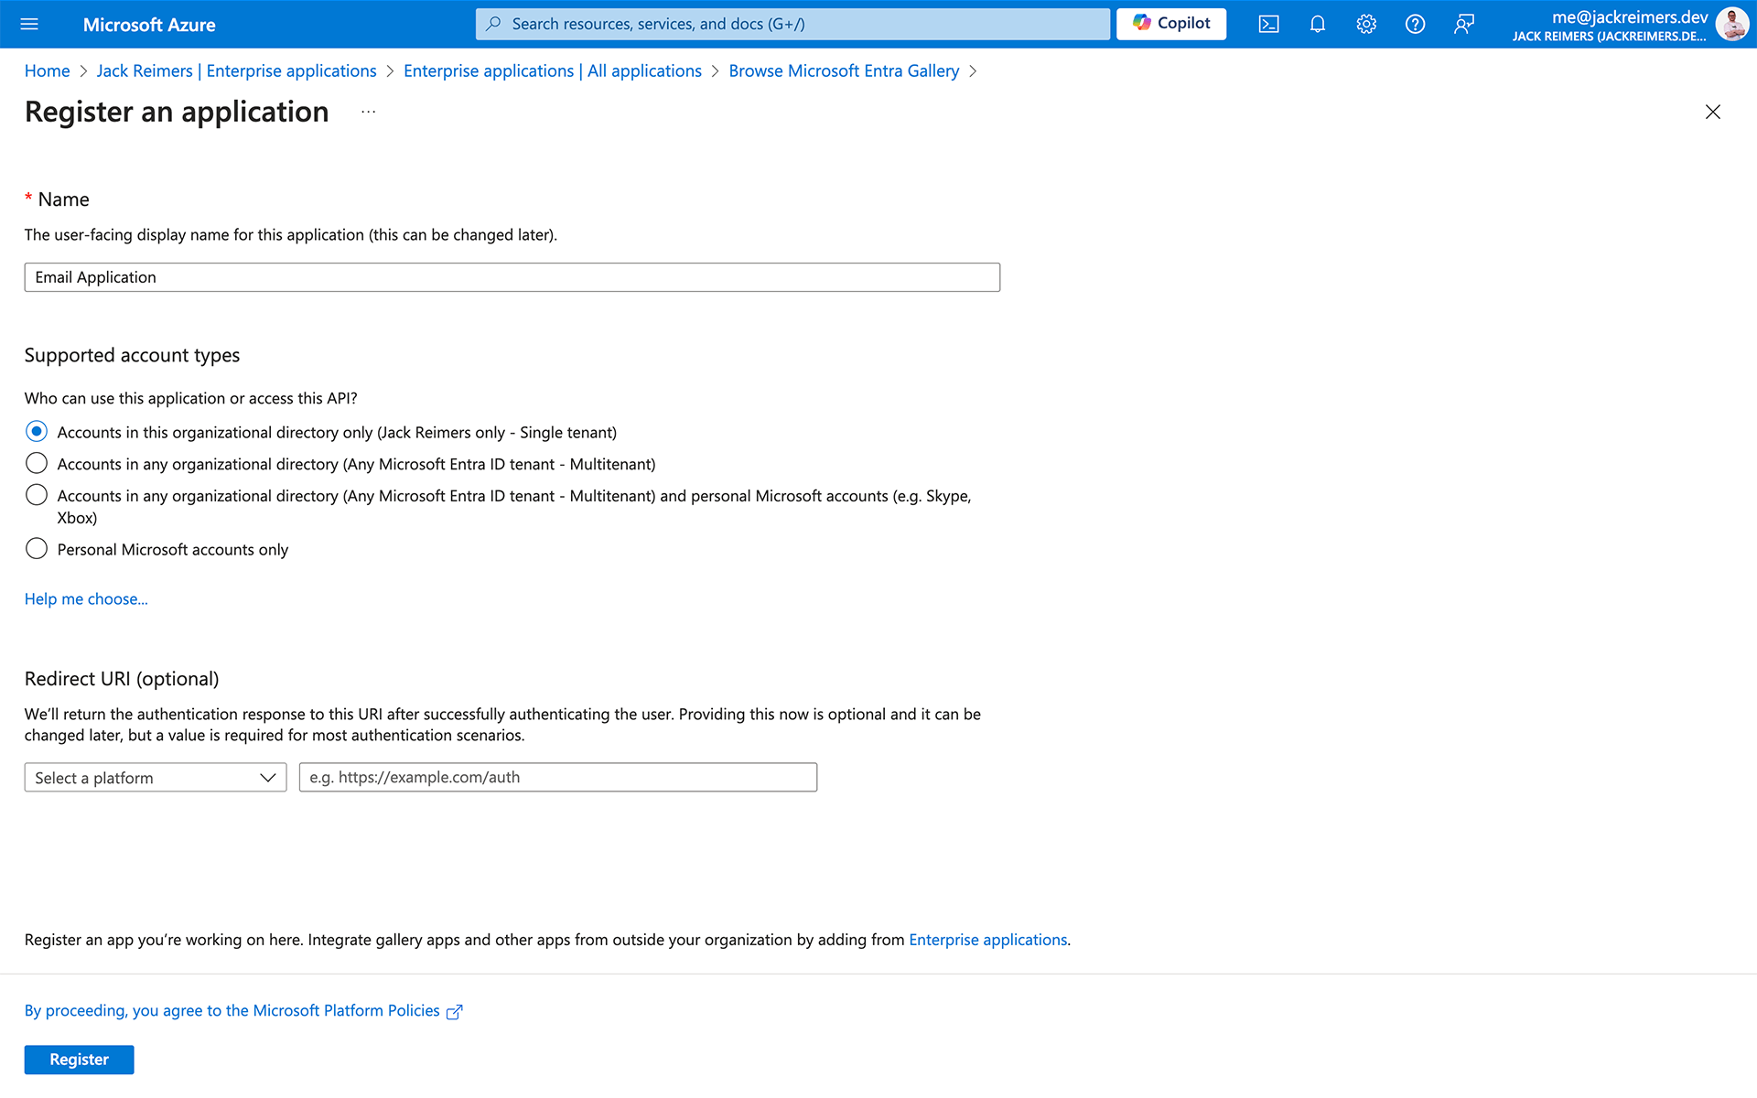The image size is (1757, 1098).
Task: Clear the Email Application name field
Action: point(512,277)
